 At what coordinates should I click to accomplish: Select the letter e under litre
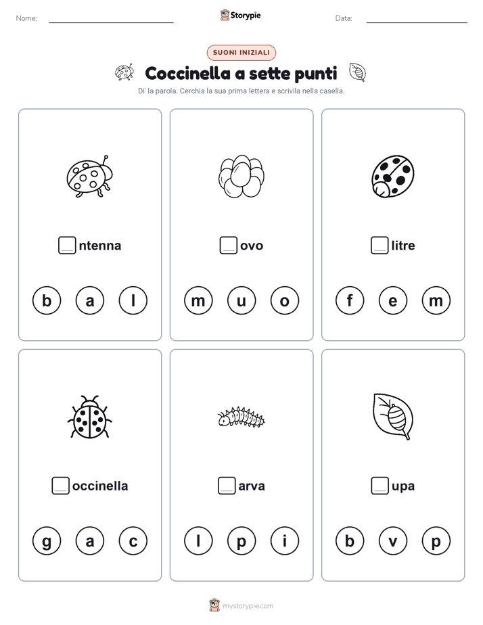[x=392, y=300]
